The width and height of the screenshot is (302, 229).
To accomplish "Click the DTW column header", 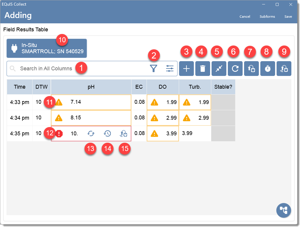I will point(42,87).
